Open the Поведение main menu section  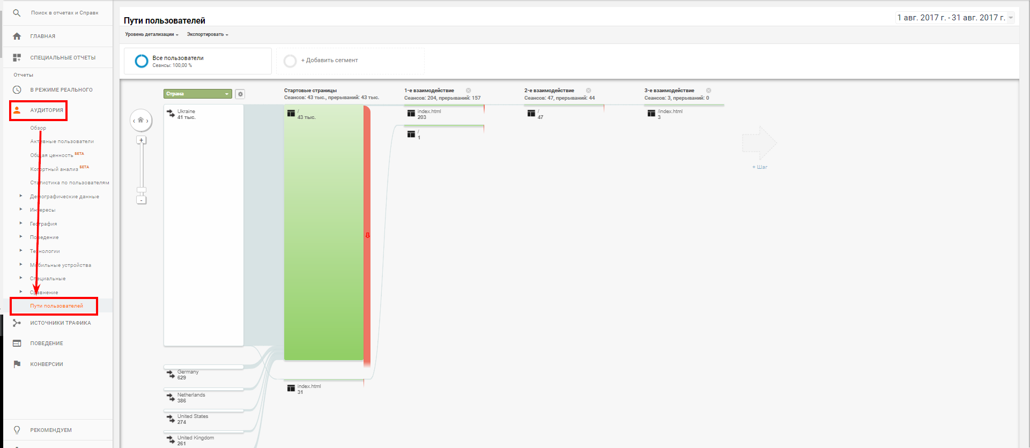pyautogui.click(x=47, y=344)
